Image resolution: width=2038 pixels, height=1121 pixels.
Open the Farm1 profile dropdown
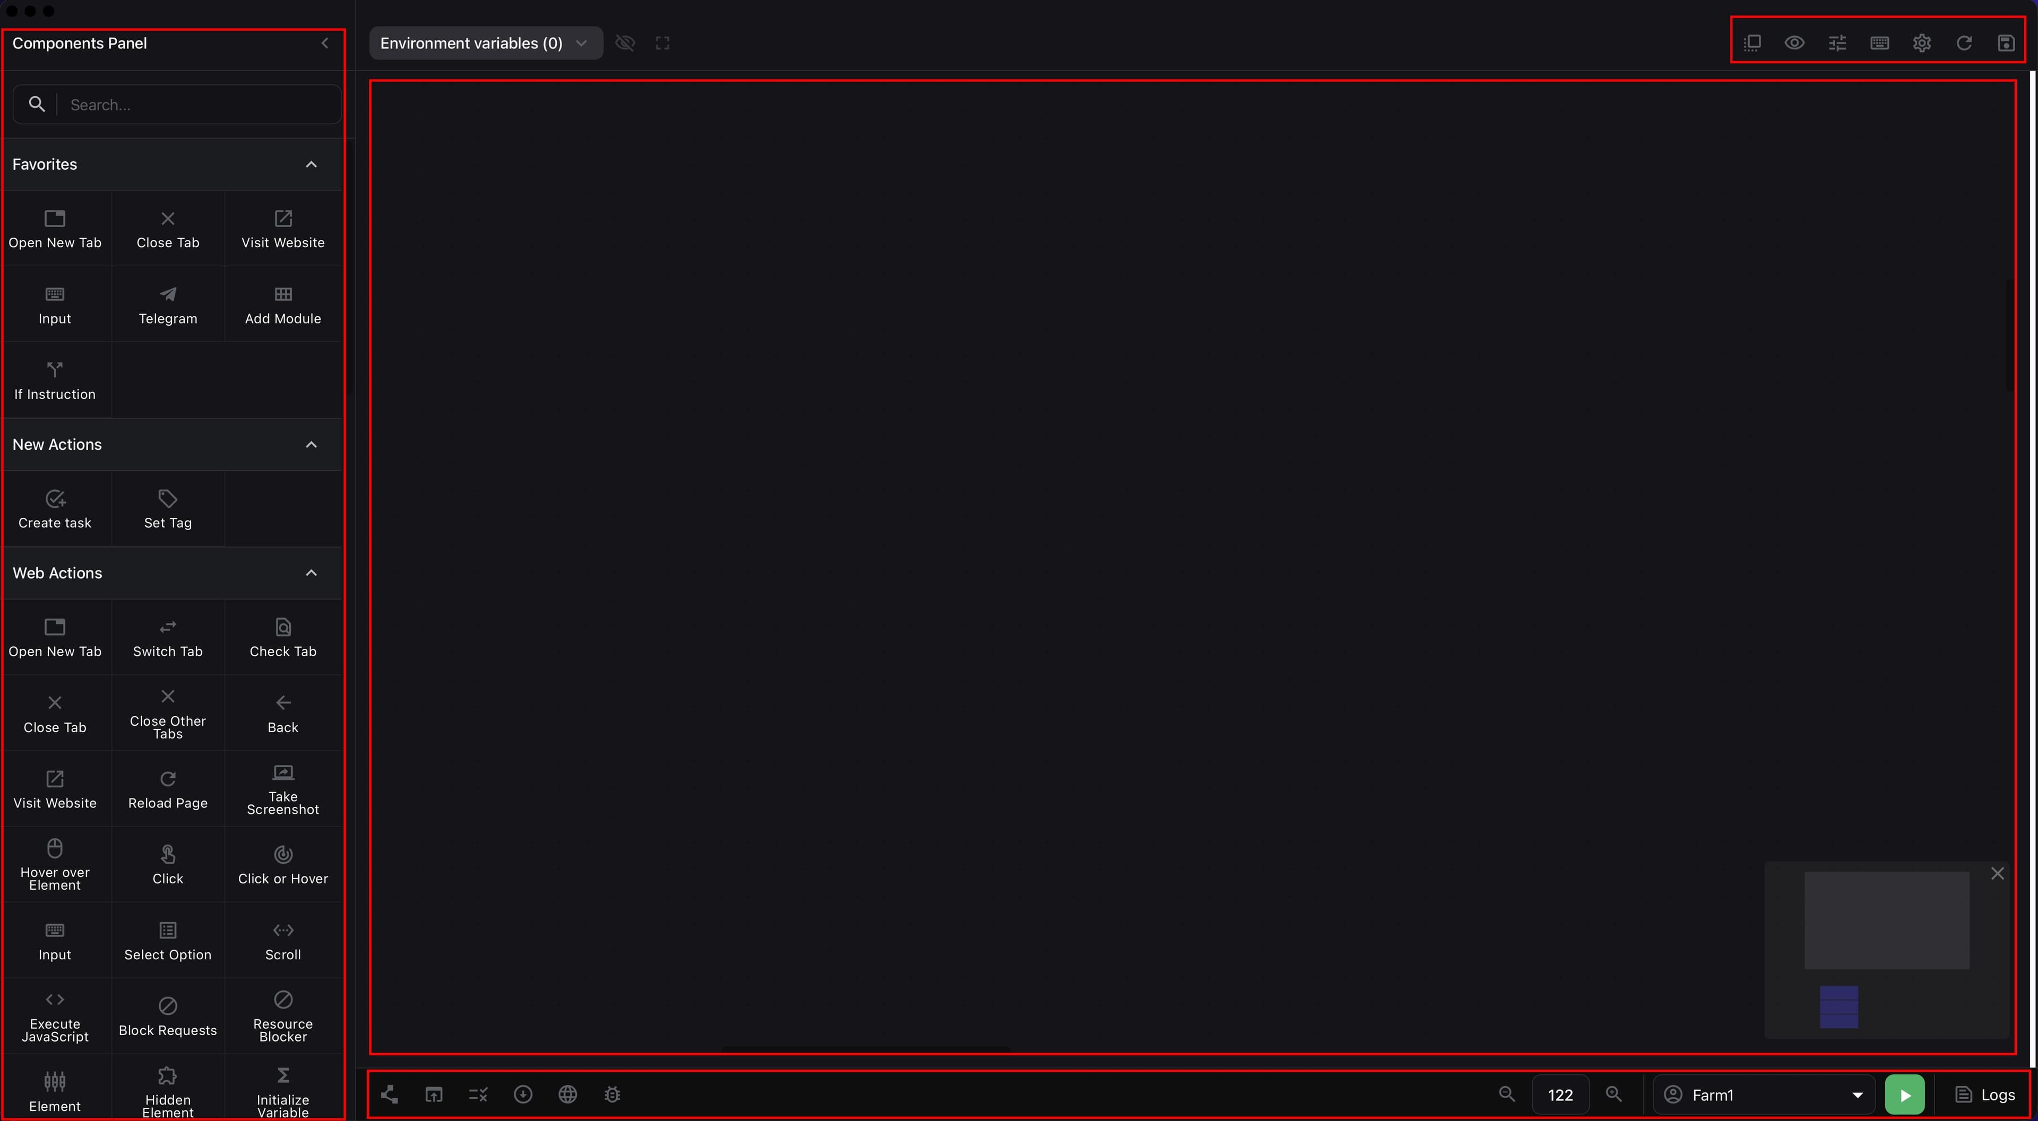click(x=1764, y=1095)
